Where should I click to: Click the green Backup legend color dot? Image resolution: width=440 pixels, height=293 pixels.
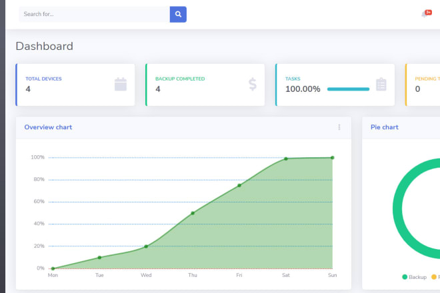(405, 277)
